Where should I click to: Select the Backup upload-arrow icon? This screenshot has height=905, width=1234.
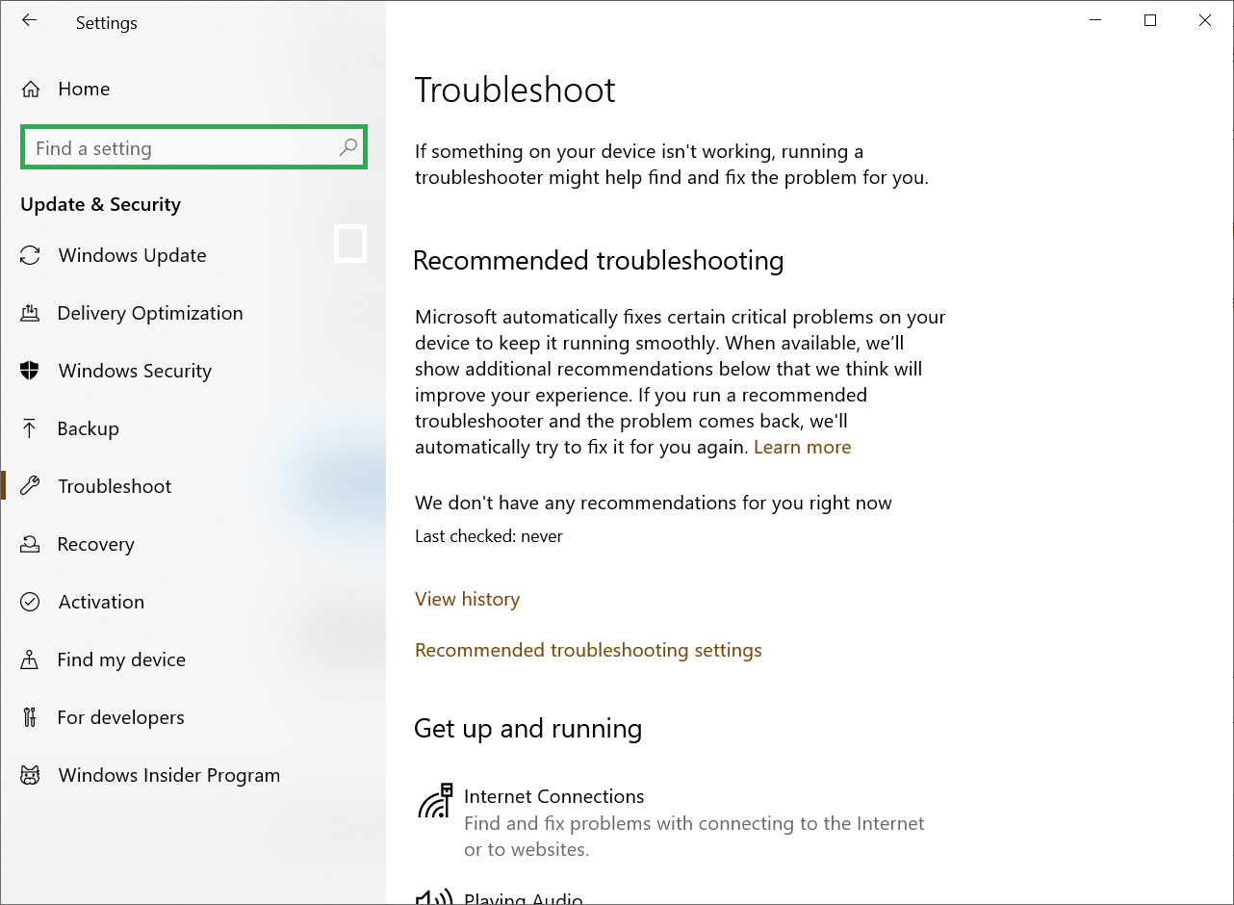tap(30, 428)
